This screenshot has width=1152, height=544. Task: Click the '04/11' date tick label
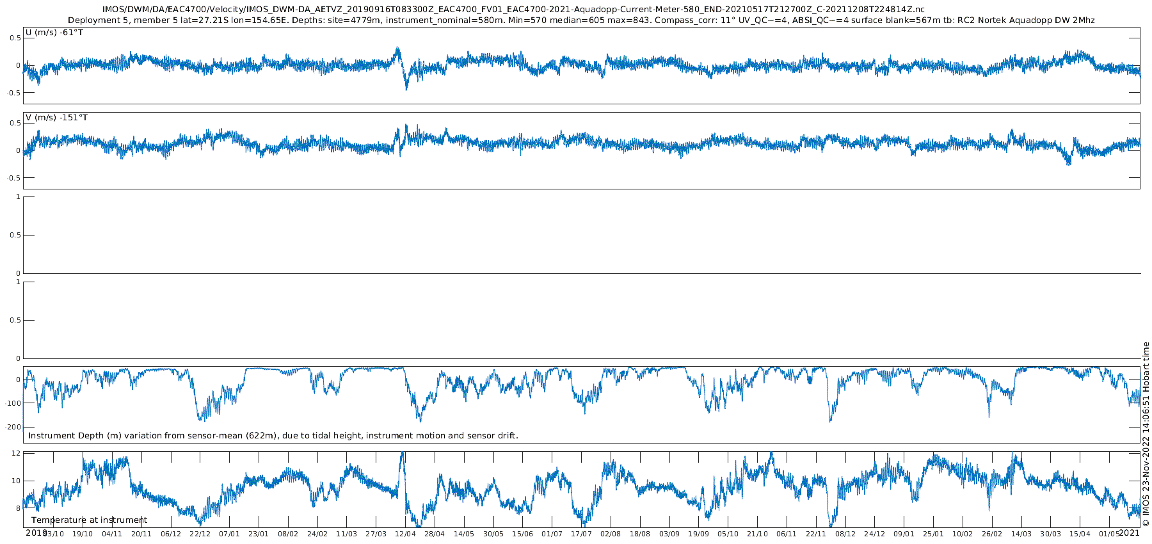pos(112,534)
